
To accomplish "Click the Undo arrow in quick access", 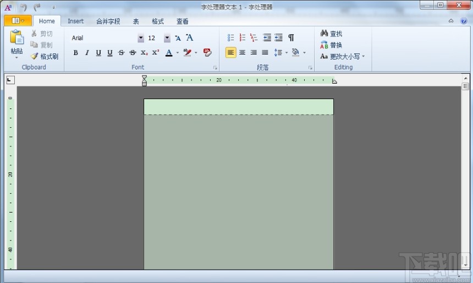I will click(x=24, y=7).
